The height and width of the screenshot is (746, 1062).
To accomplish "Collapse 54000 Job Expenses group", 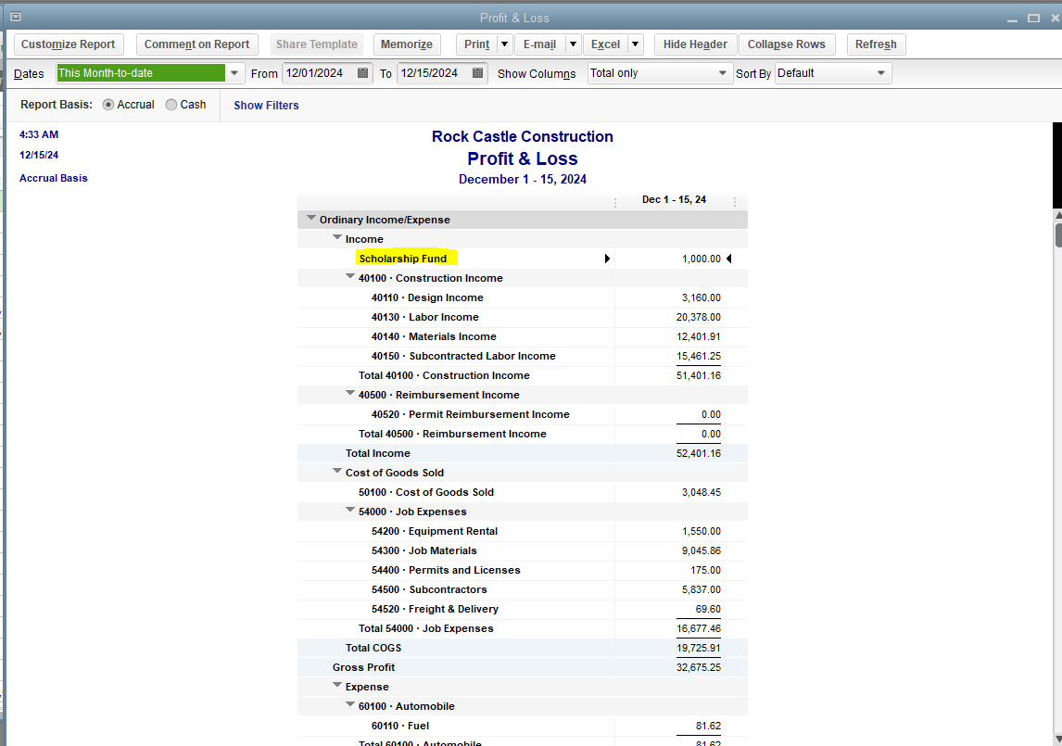I will 350,511.
